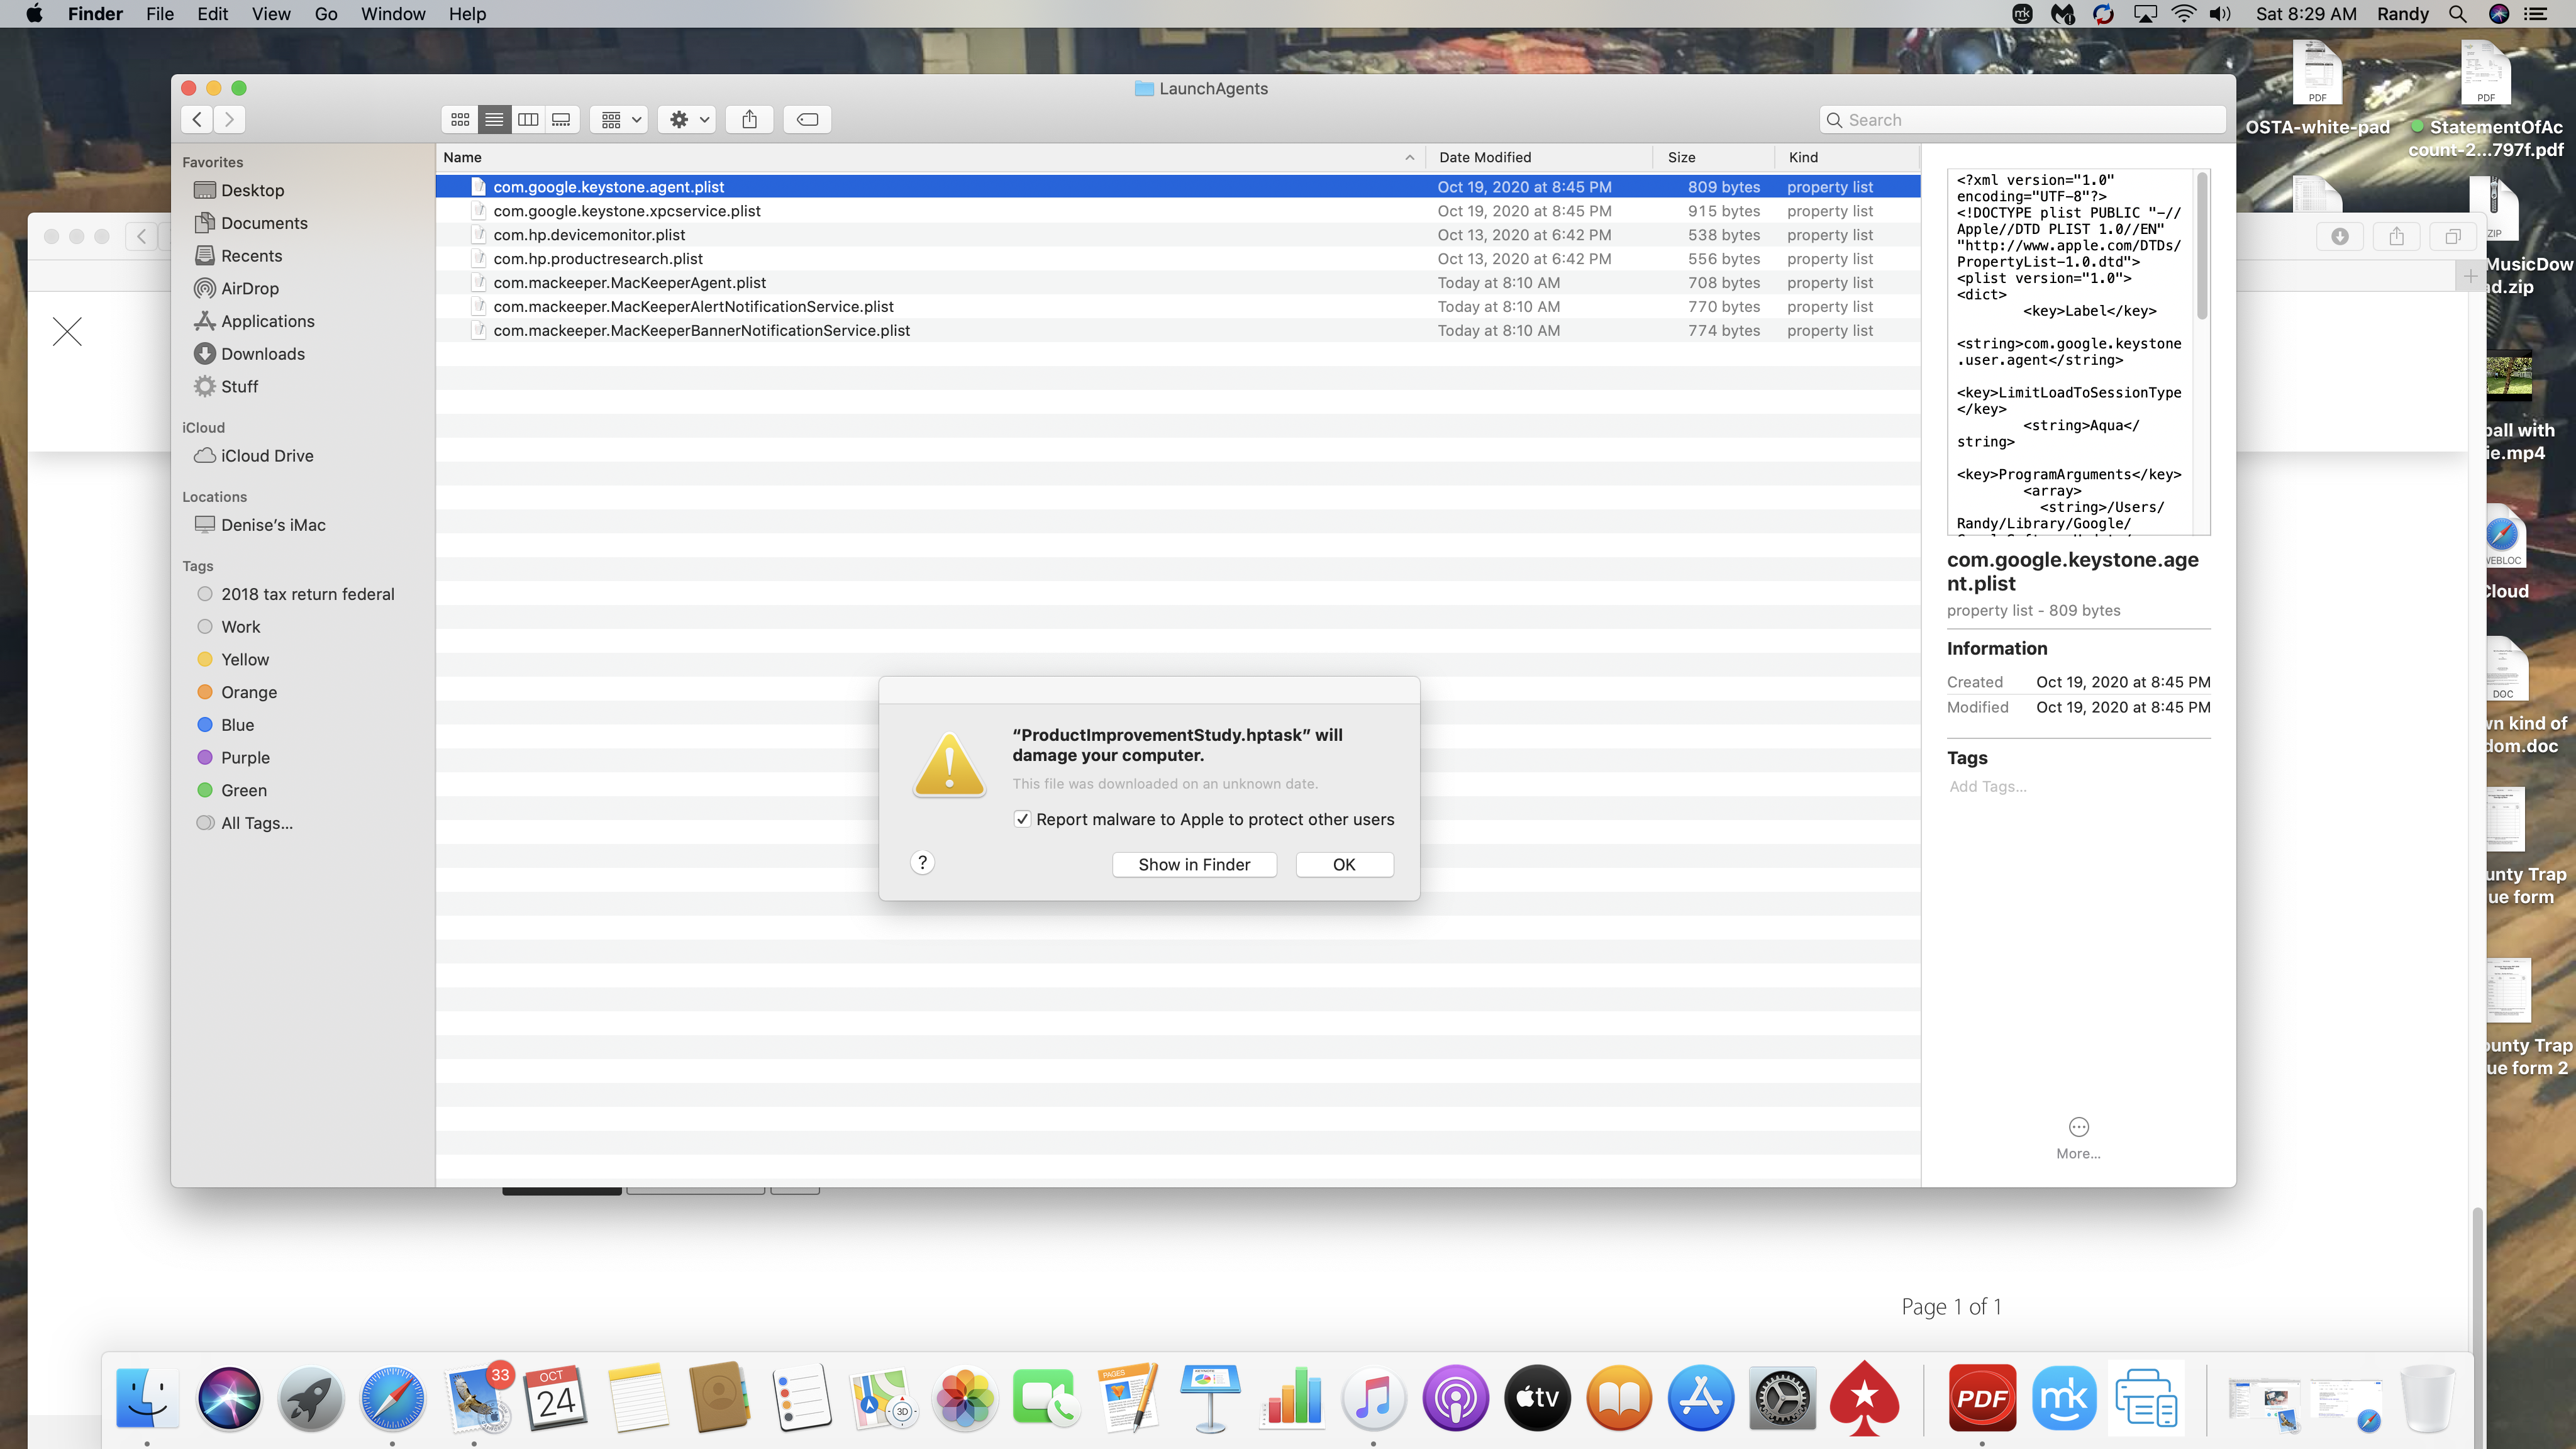Uncheck Report malware to Apple checkbox
The height and width of the screenshot is (1449, 2576).
(x=1022, y=819)
